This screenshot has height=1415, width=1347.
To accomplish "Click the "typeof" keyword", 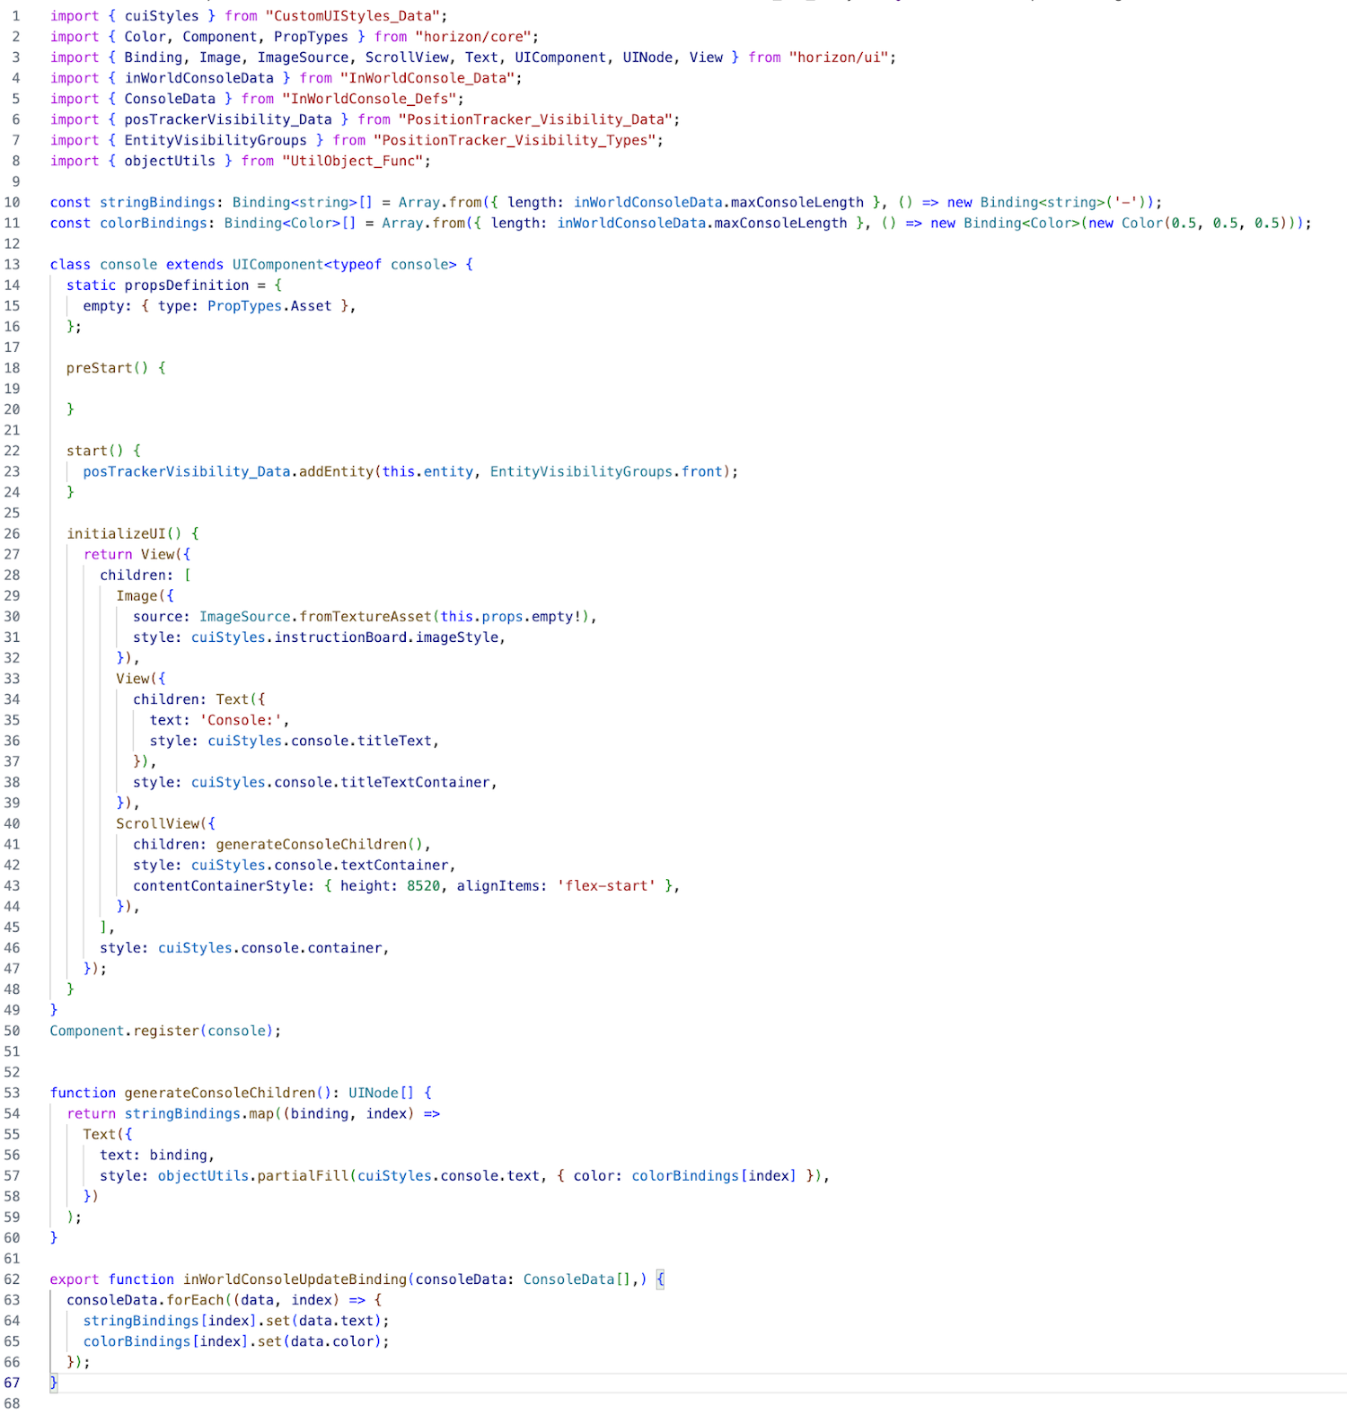I will click(357, 264).
